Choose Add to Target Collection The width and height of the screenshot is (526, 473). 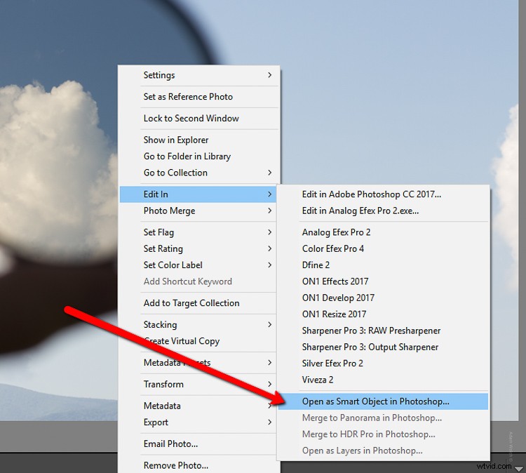pyautogui.click(x=198, y=302)
